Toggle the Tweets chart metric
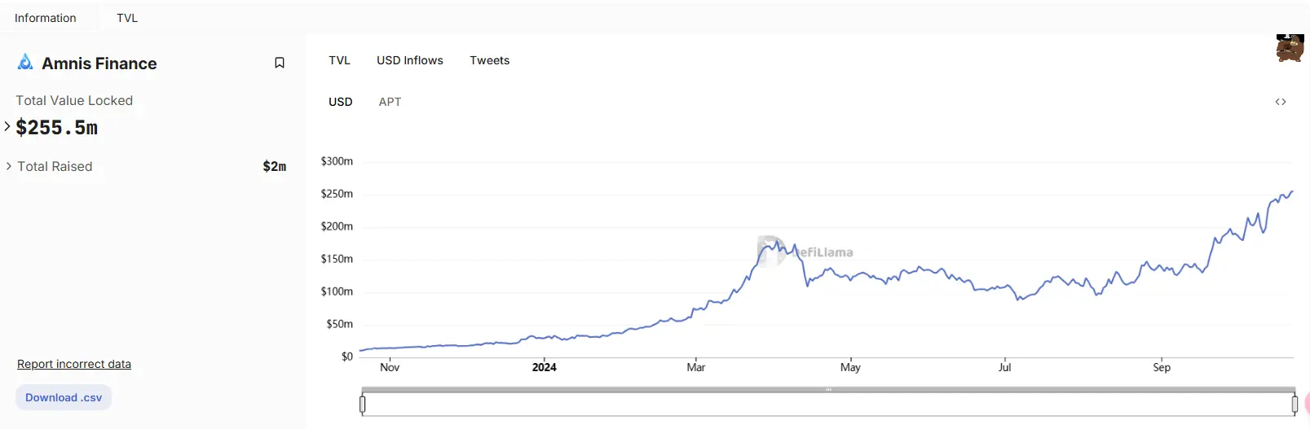 point(489,60)
